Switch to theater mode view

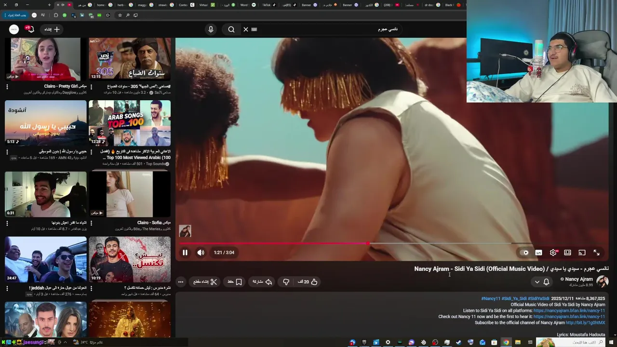567,253
